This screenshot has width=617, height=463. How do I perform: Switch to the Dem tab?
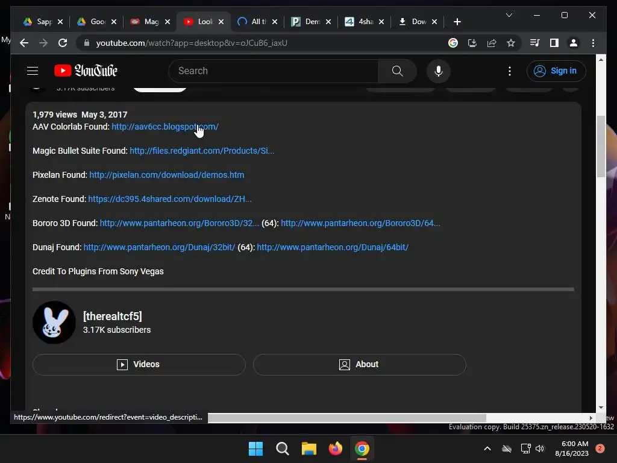click(x=306, y=22)
